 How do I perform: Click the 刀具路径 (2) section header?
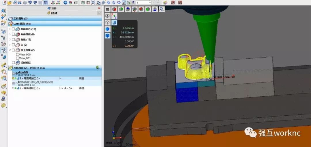[55, 68]
